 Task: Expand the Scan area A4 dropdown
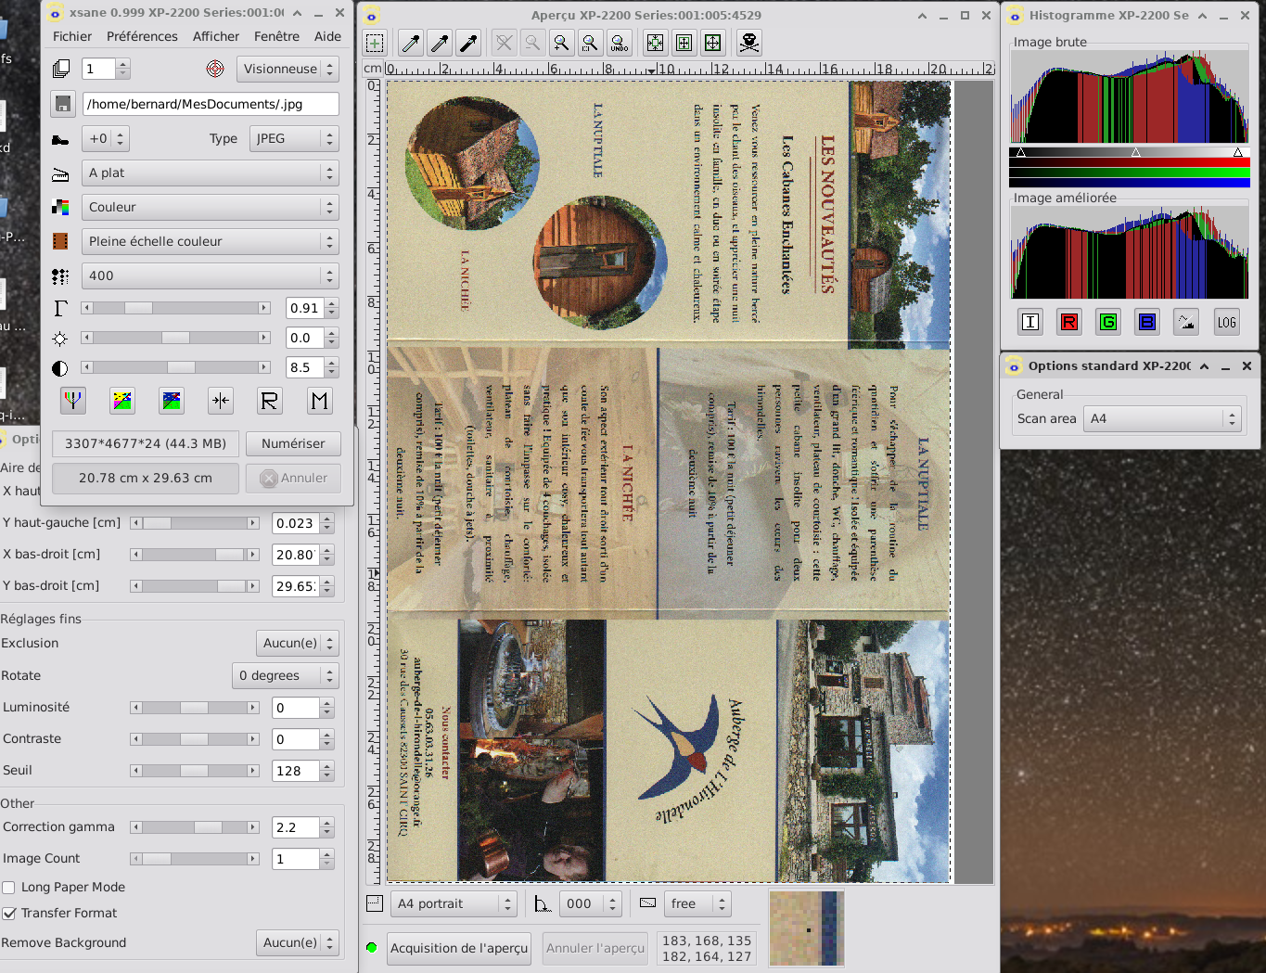pyautogui.click(x=1165, y=419)
